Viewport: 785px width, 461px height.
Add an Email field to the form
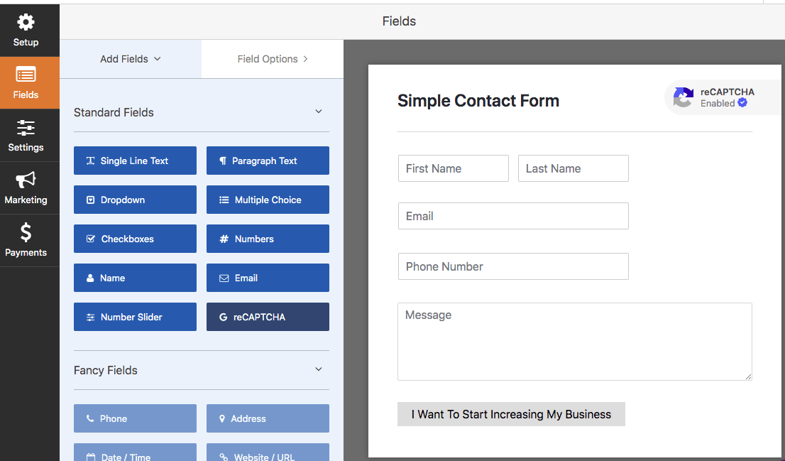point(268,278)
